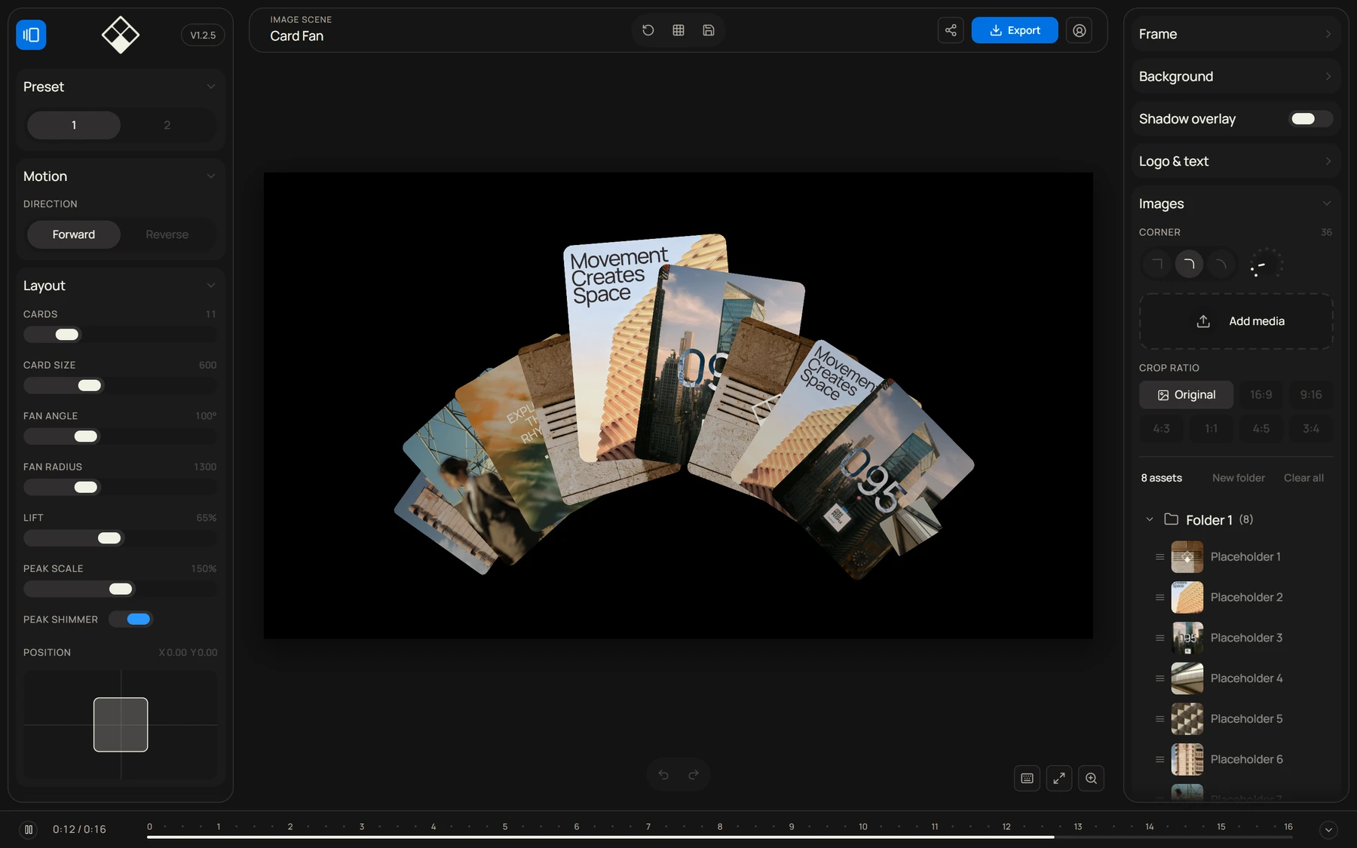This screenshot has width=1357, height=848.
Task: Collapse the Layout section
Action: [211, 286]
